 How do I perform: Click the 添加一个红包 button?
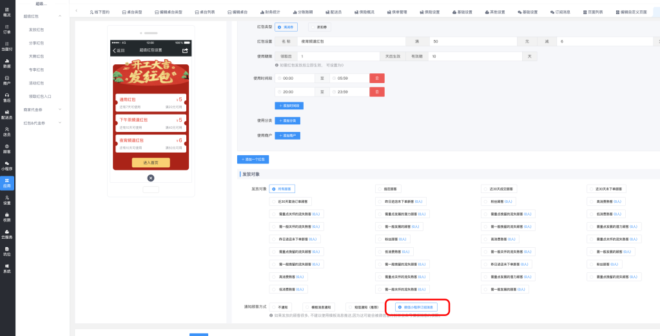pyautogui.click(x=253, y=158)
